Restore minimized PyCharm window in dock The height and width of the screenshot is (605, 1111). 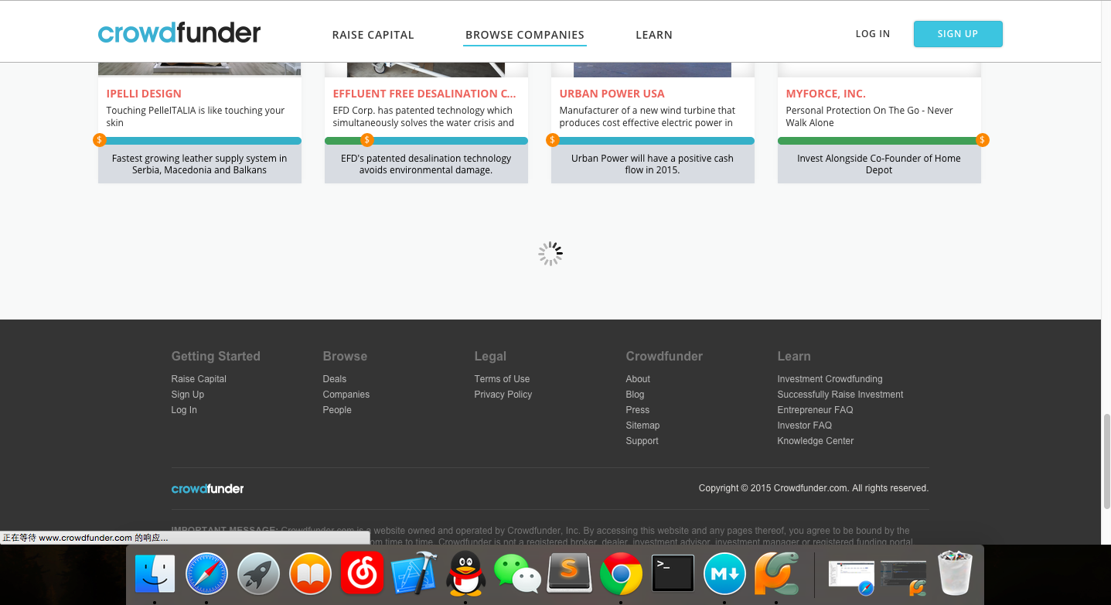(x=903, y=577)
